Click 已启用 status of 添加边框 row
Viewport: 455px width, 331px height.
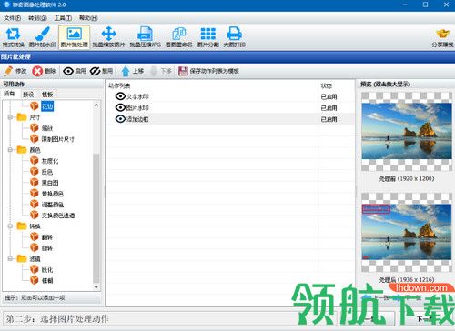click(x=329, y=119)
